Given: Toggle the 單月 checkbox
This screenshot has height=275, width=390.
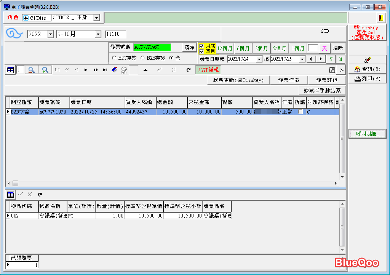Looking at the screenshot, I should (202, 51).
